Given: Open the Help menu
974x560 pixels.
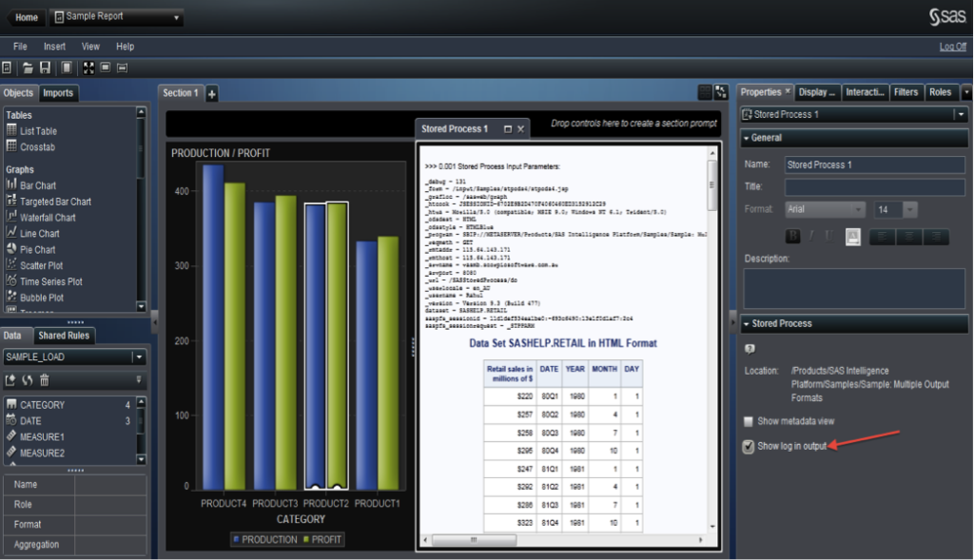Looking at the screenshot, I should pos(125,47).
